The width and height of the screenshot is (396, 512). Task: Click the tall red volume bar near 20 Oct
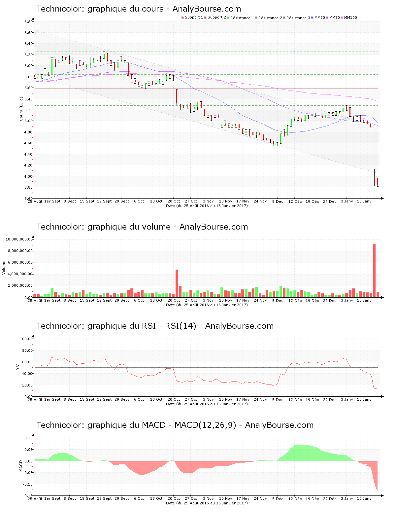[177, 283]
